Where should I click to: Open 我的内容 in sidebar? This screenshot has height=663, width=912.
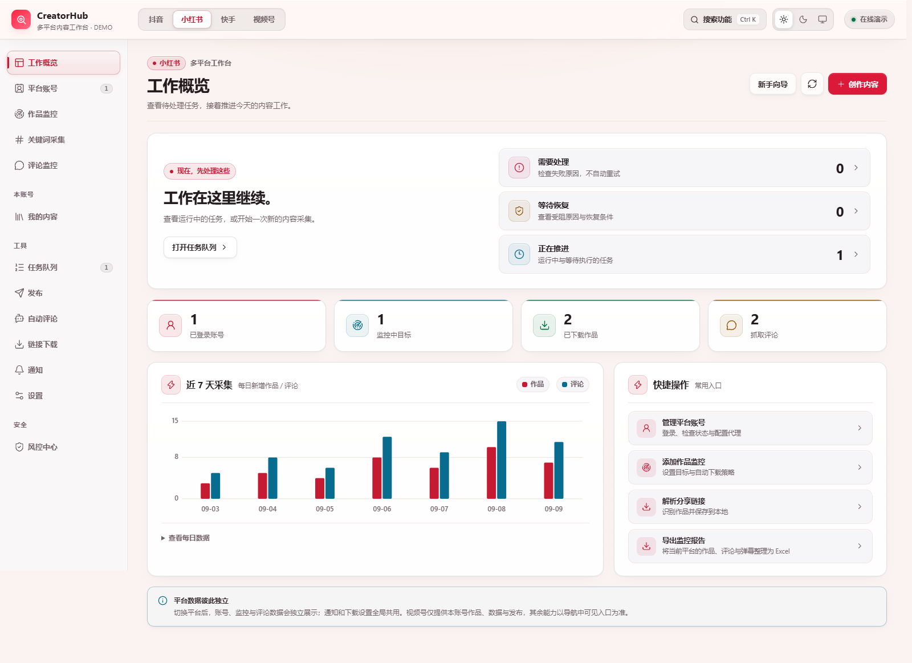click(63, 217)
